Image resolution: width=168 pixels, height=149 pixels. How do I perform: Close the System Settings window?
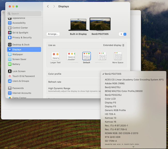[x=10, y=6]
